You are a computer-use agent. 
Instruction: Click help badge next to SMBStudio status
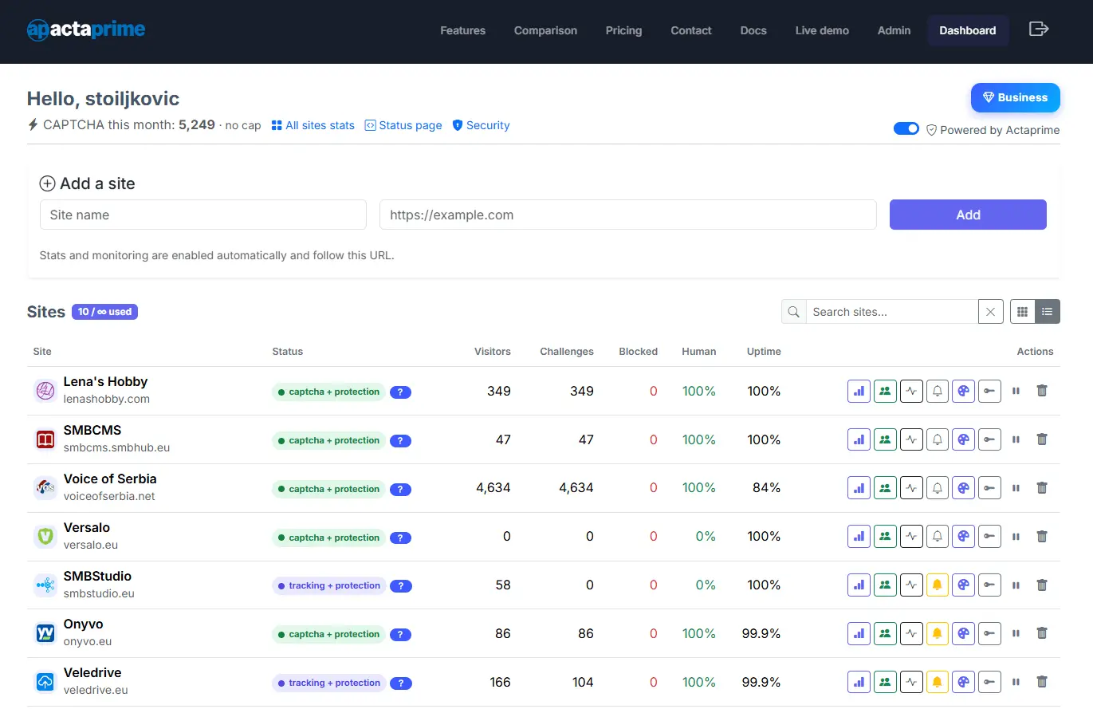click(400, 585)
